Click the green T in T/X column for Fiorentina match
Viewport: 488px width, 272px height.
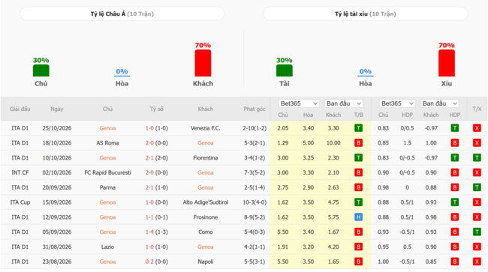tap(477, 158)
